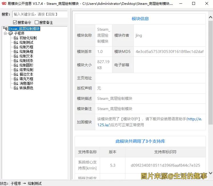This screenshot has width=213, height=186.
Task: Click scrollbar up arrow in info panel
Action: coord(210,17)
